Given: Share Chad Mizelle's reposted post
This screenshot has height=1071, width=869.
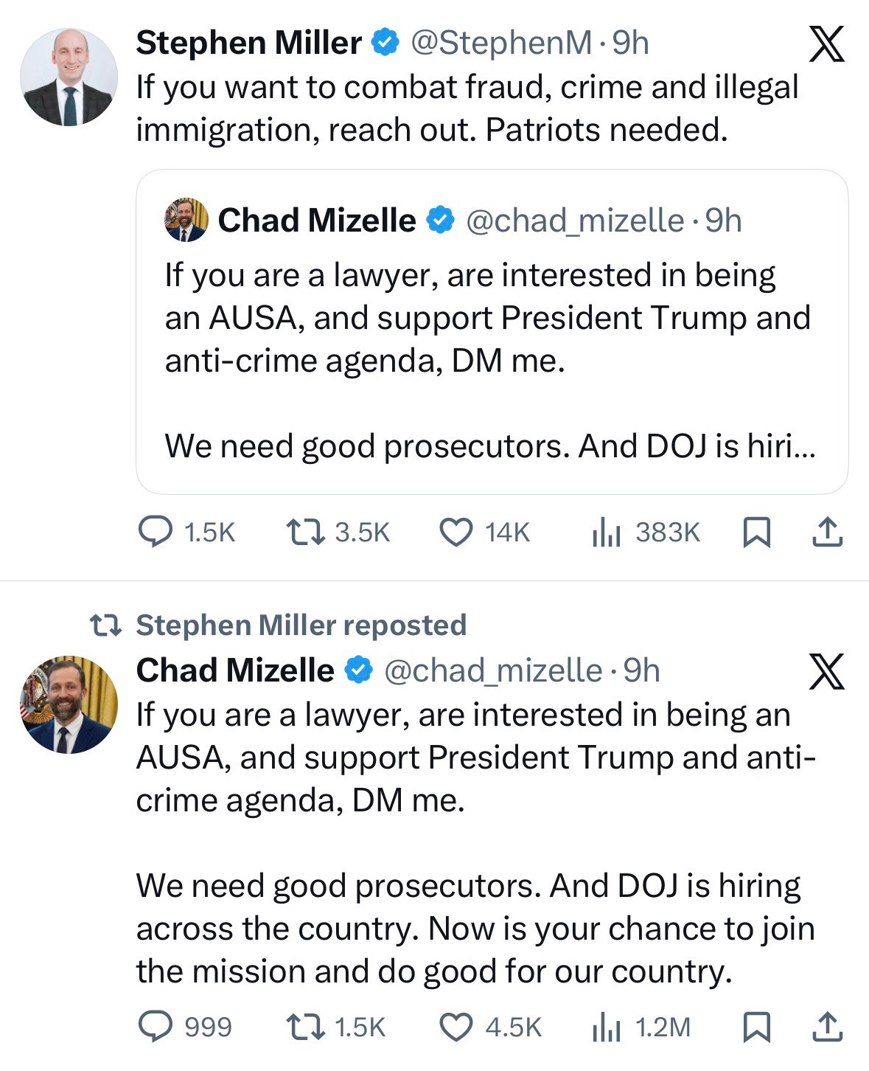Looking at the screenshot, I should (x=827, y=1027).
